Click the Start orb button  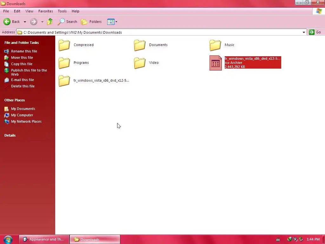[x=8, y=240]
